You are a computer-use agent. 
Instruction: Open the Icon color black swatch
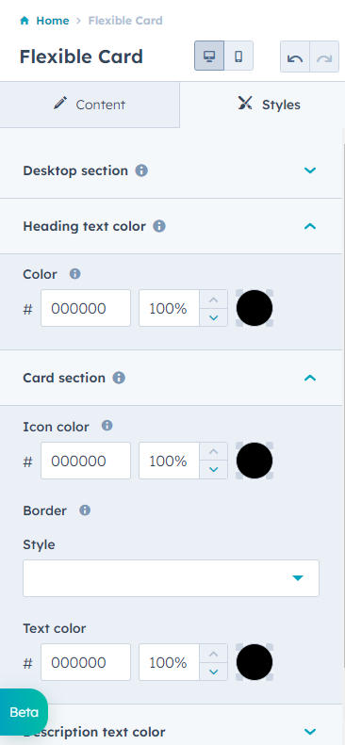255,461
